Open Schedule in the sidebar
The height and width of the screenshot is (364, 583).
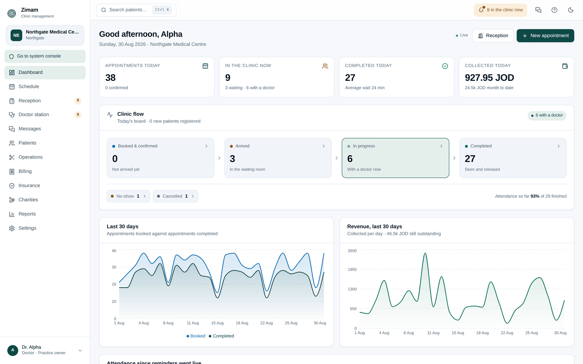click(45, 87)
